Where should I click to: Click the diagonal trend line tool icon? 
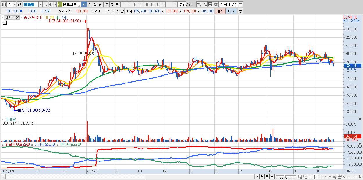(330, 177)
